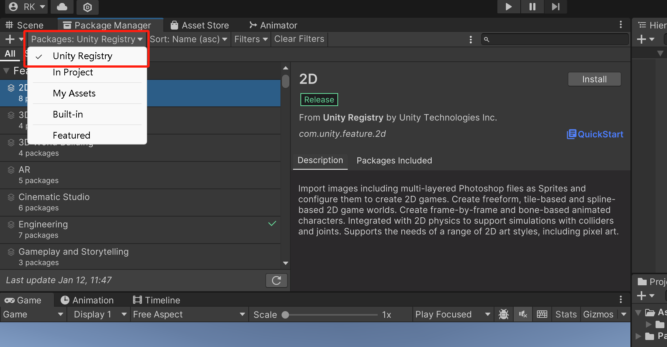Open the Free Aspect dropdown
The image size is (667, 347).
189,314
